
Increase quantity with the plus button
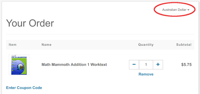pyautogui.click(x=158, y=65)
